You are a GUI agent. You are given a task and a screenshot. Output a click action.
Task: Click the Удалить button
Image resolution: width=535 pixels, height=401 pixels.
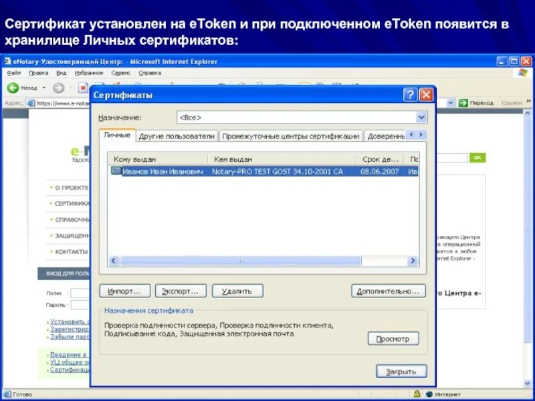click(237, 291)
